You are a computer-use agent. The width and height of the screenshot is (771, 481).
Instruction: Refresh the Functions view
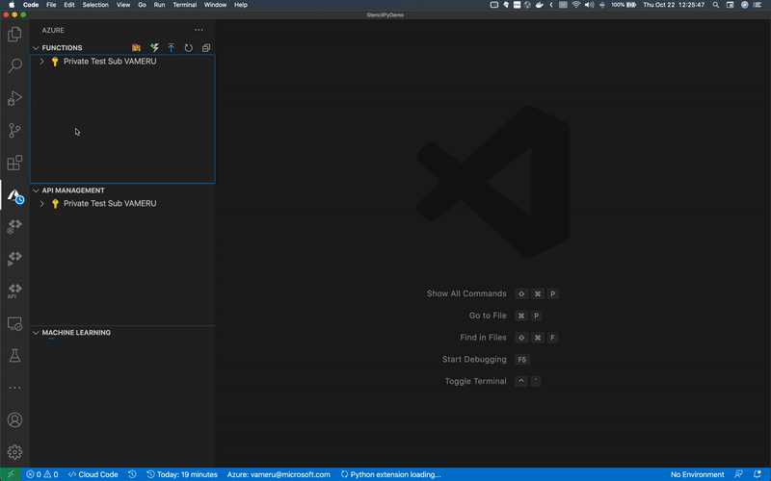click(x=188, y=47)
